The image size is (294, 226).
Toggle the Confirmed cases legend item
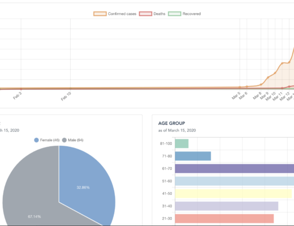click(x=115, y=14)
